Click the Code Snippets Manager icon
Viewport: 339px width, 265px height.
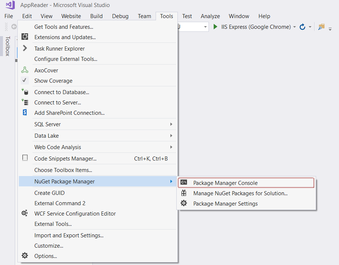[25, 158]
